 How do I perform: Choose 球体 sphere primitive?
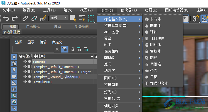[x=163, y=32]
